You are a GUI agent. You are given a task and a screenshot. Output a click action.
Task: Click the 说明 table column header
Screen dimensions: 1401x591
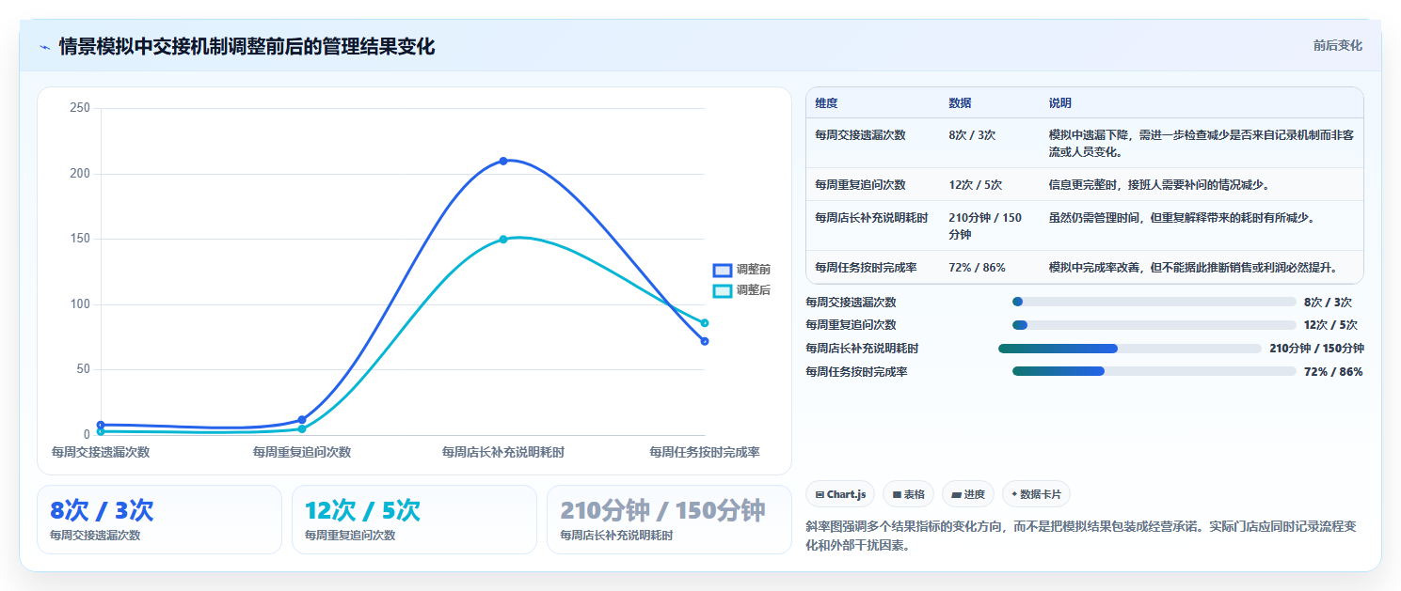click(x=1060, y=103)
